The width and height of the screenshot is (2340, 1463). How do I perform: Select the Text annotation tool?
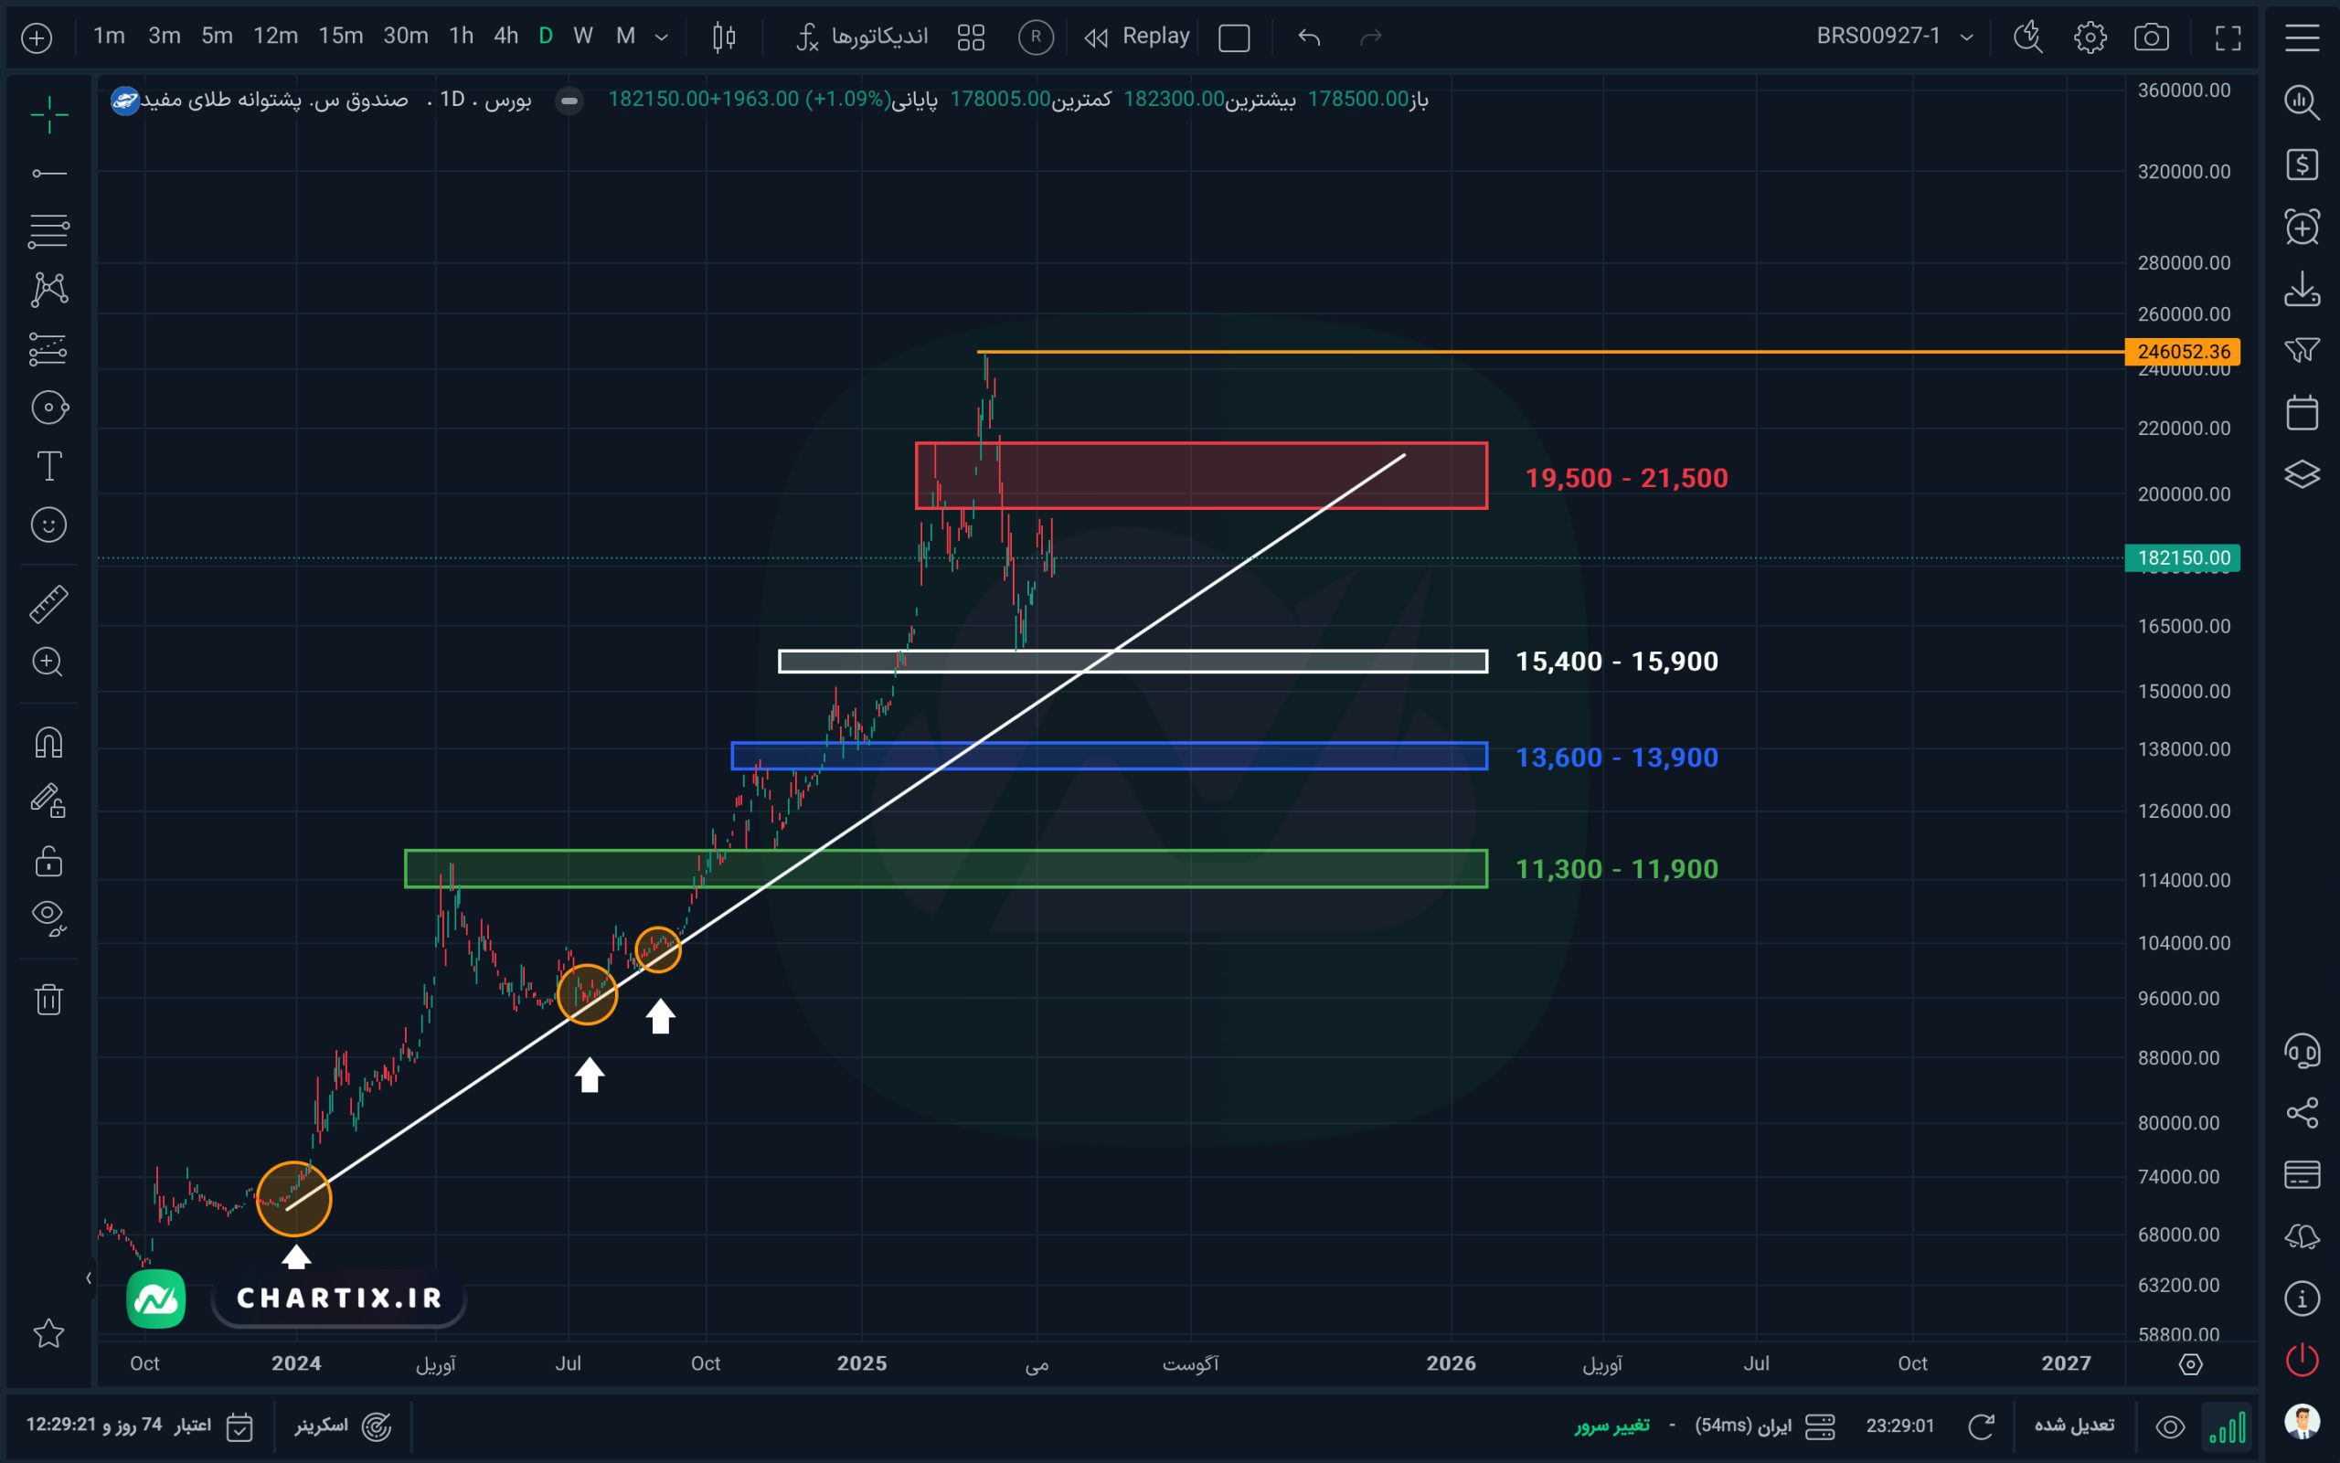(x=48, y=466)
